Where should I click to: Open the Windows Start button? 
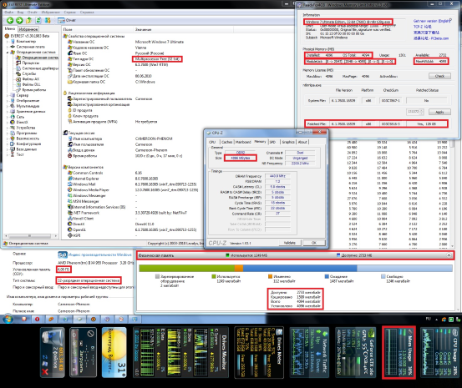click(8, 319)
